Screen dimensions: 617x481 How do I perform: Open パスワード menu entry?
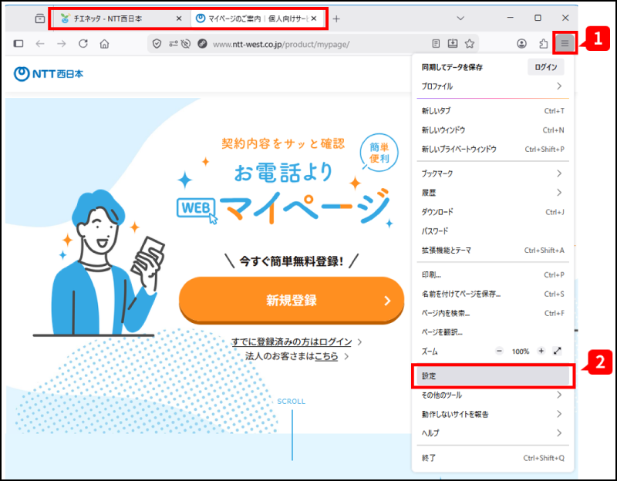[x=493, y=230]
